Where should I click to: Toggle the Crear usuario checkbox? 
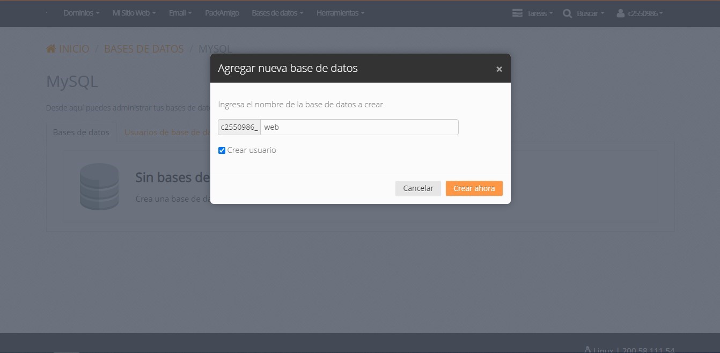[x=222, y=151]
